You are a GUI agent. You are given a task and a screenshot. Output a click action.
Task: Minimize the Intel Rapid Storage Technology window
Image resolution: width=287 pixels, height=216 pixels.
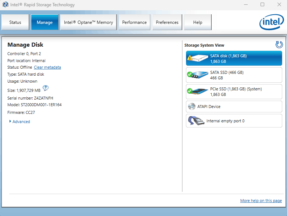point(245,4)
